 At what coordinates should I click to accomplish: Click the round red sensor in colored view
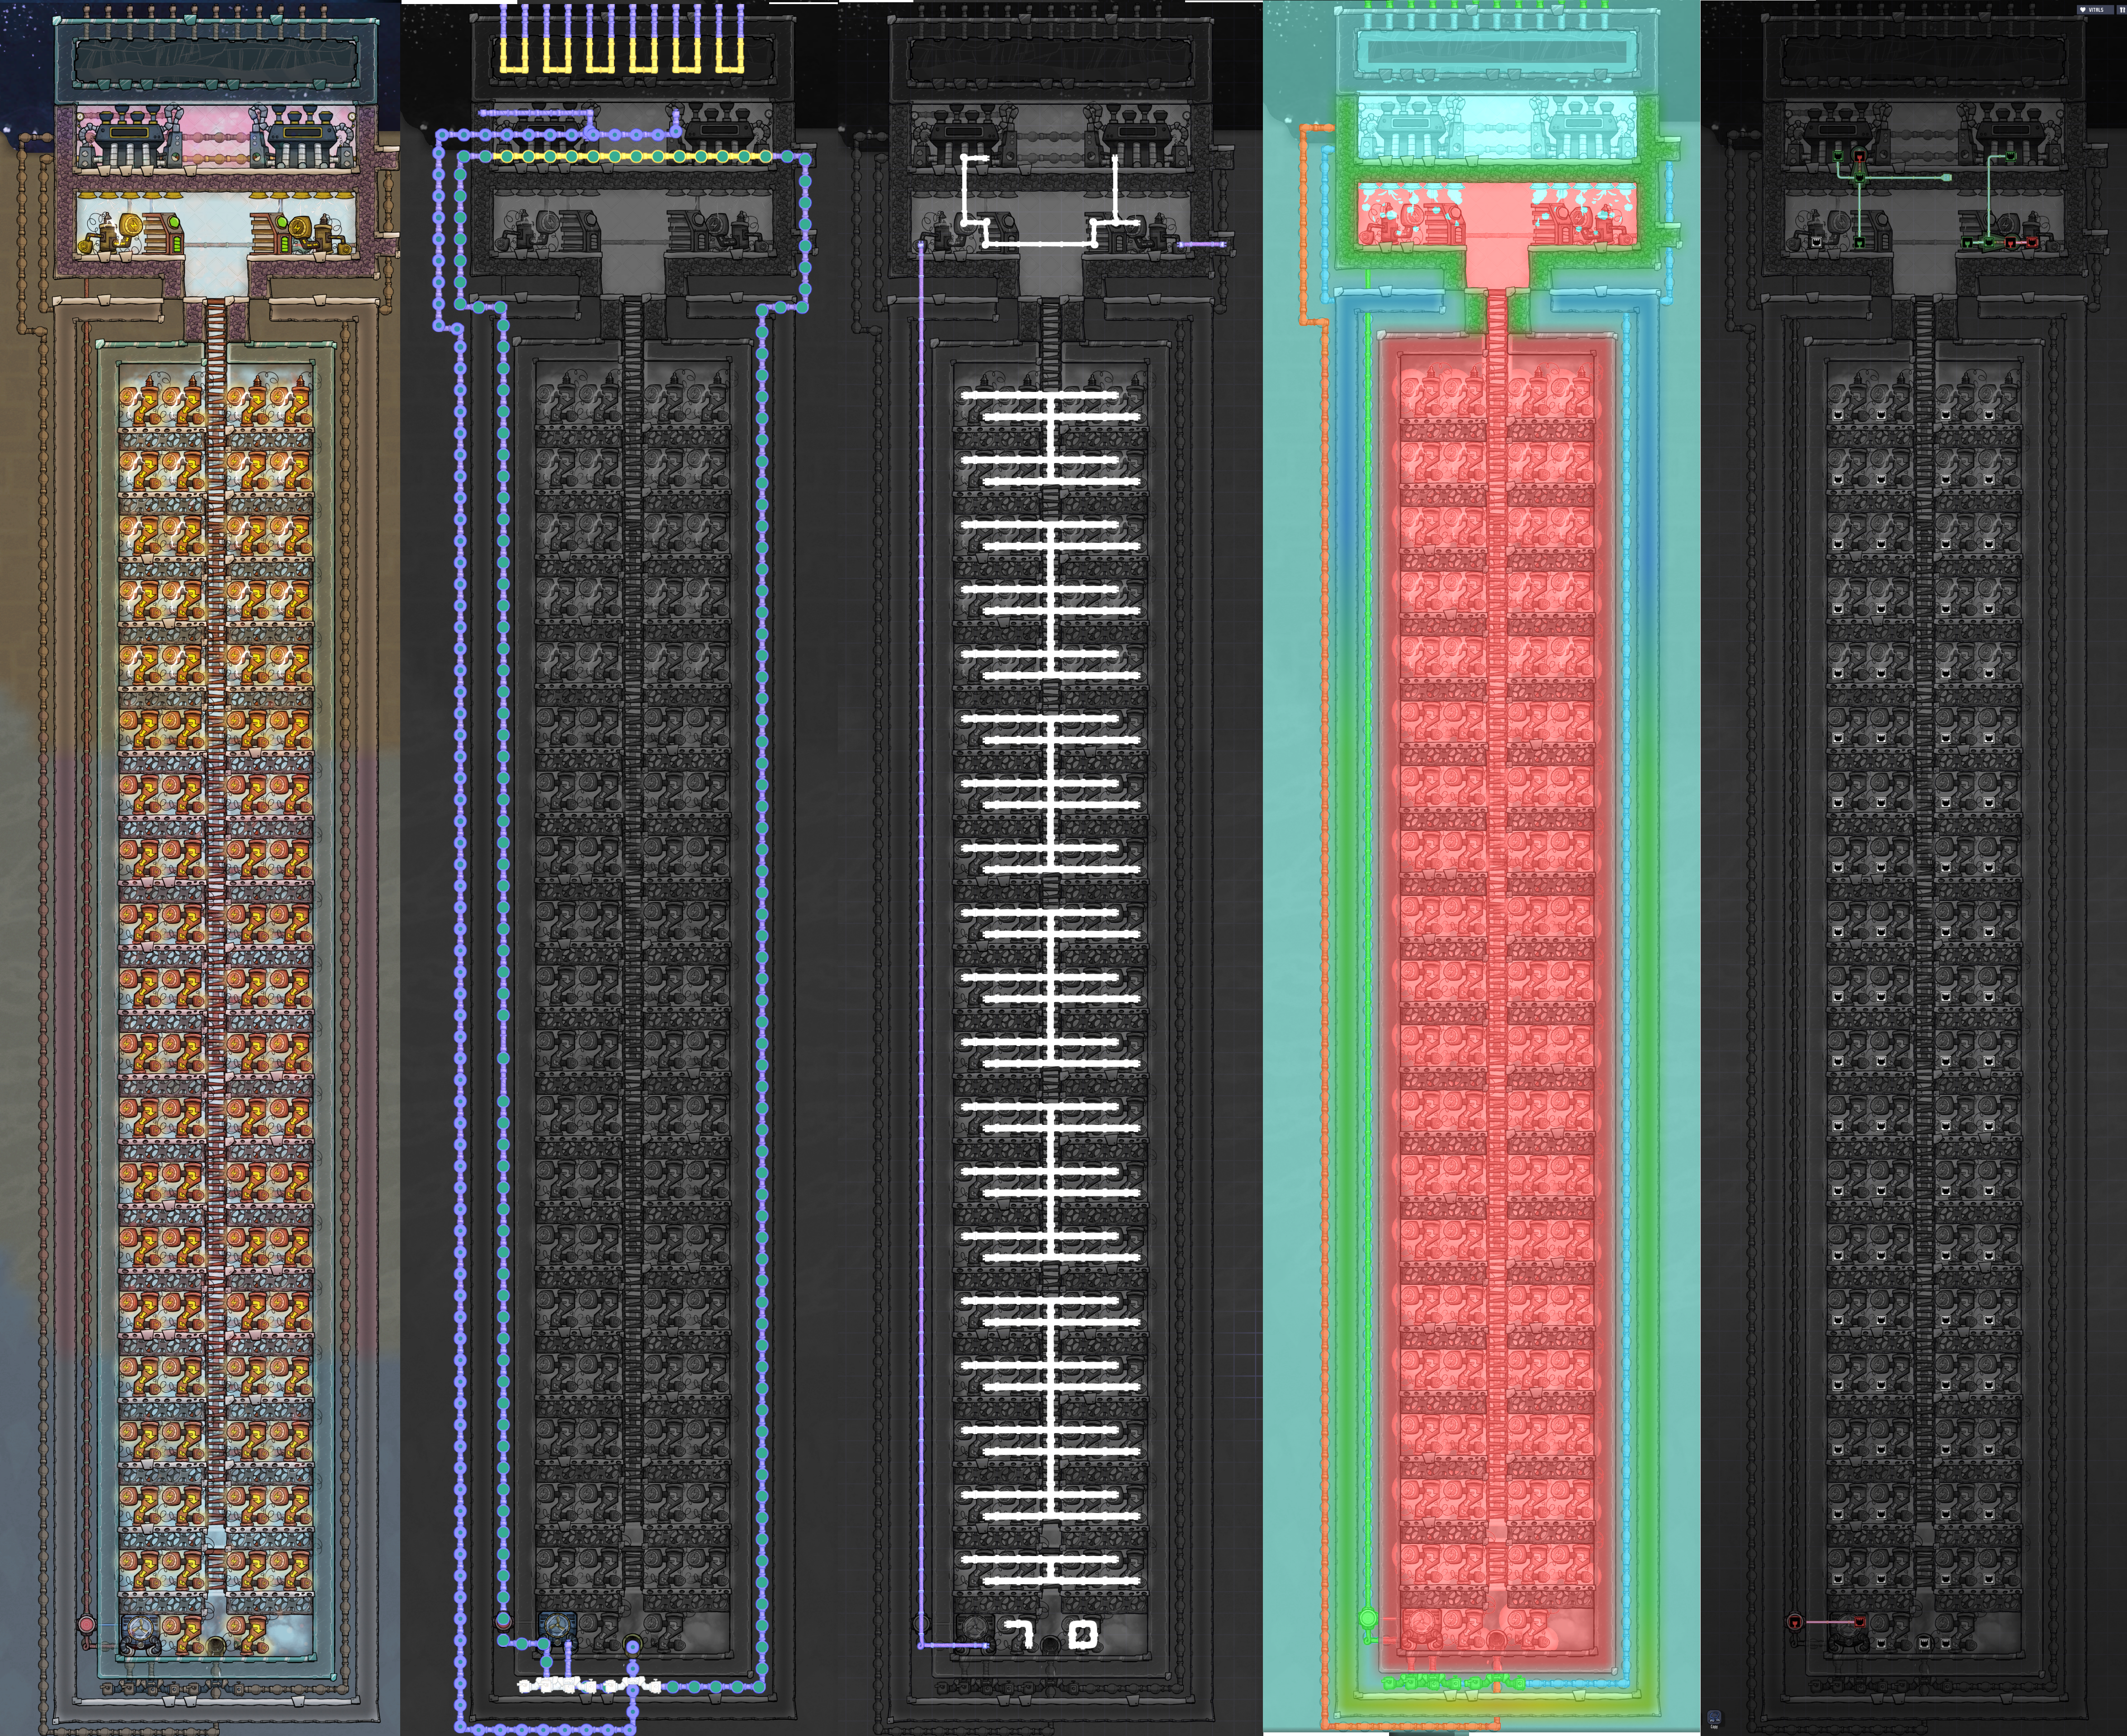87,1625
